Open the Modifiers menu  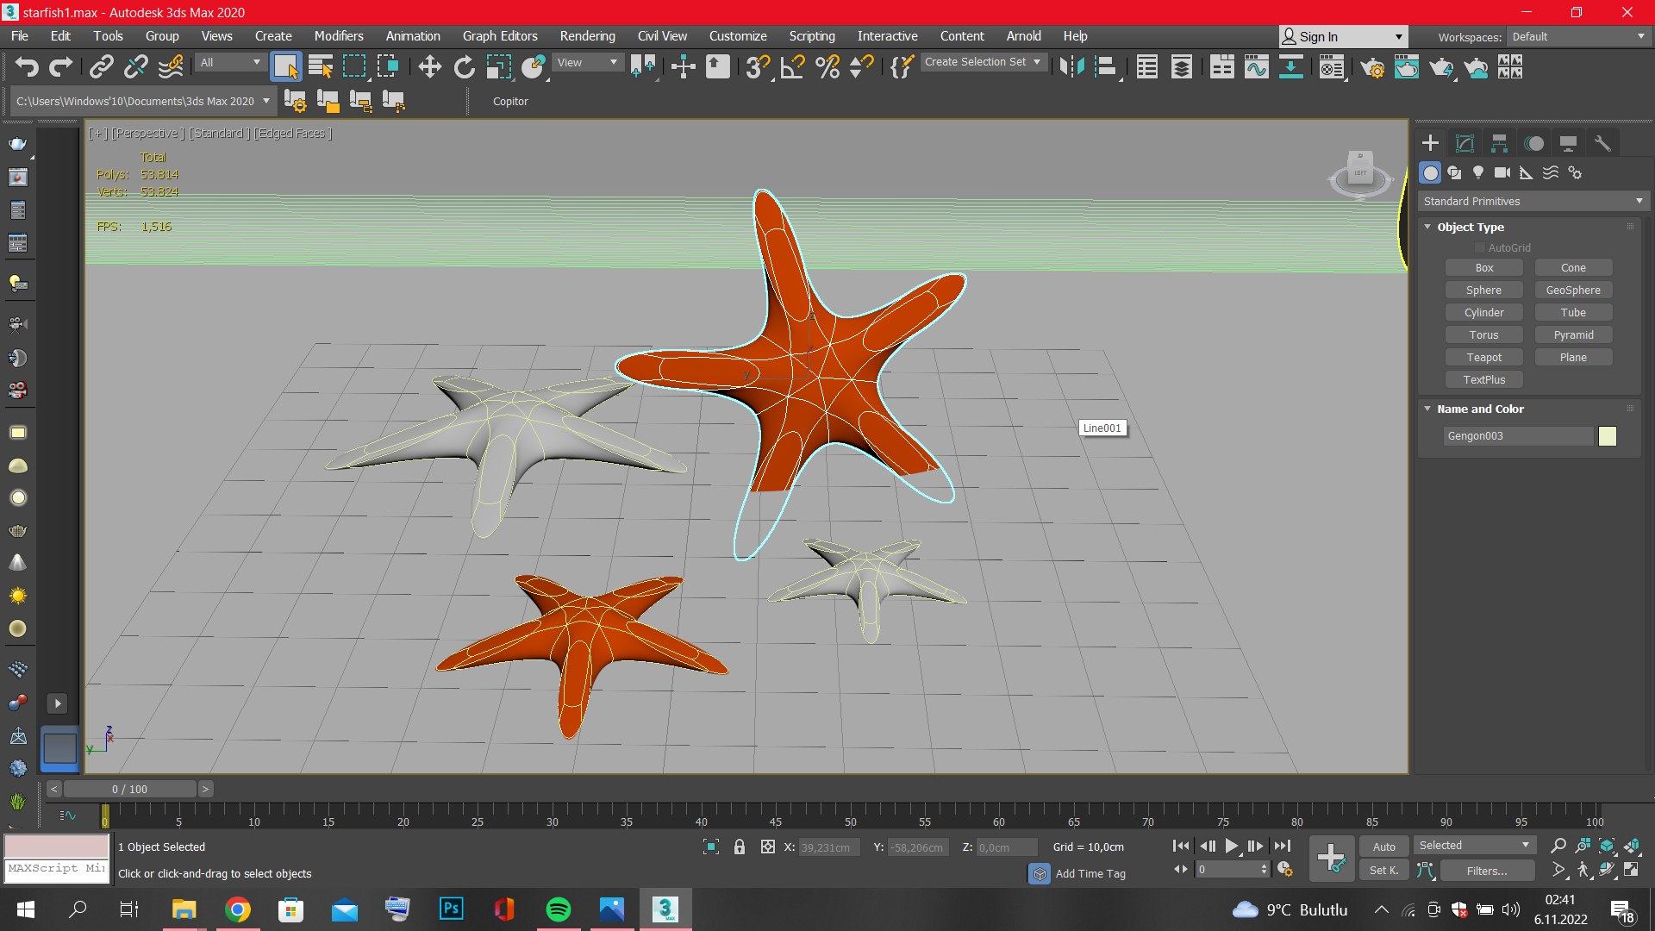click(x=338, y=36)
